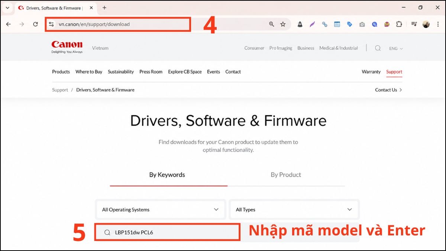Image resolution: width=446 pixels, height=251 pixels.
Task: Close the Drivers, Software & Firmware tab
Action: [90, 8]
